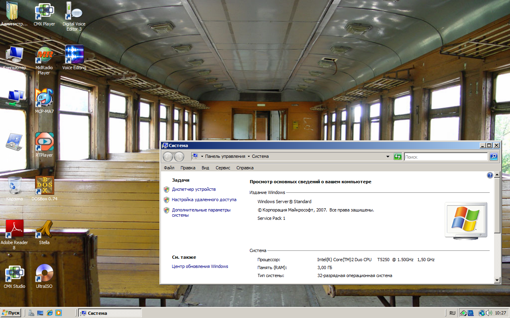Open the Сервис menu
Screen dimensions: 510x318
223,168
